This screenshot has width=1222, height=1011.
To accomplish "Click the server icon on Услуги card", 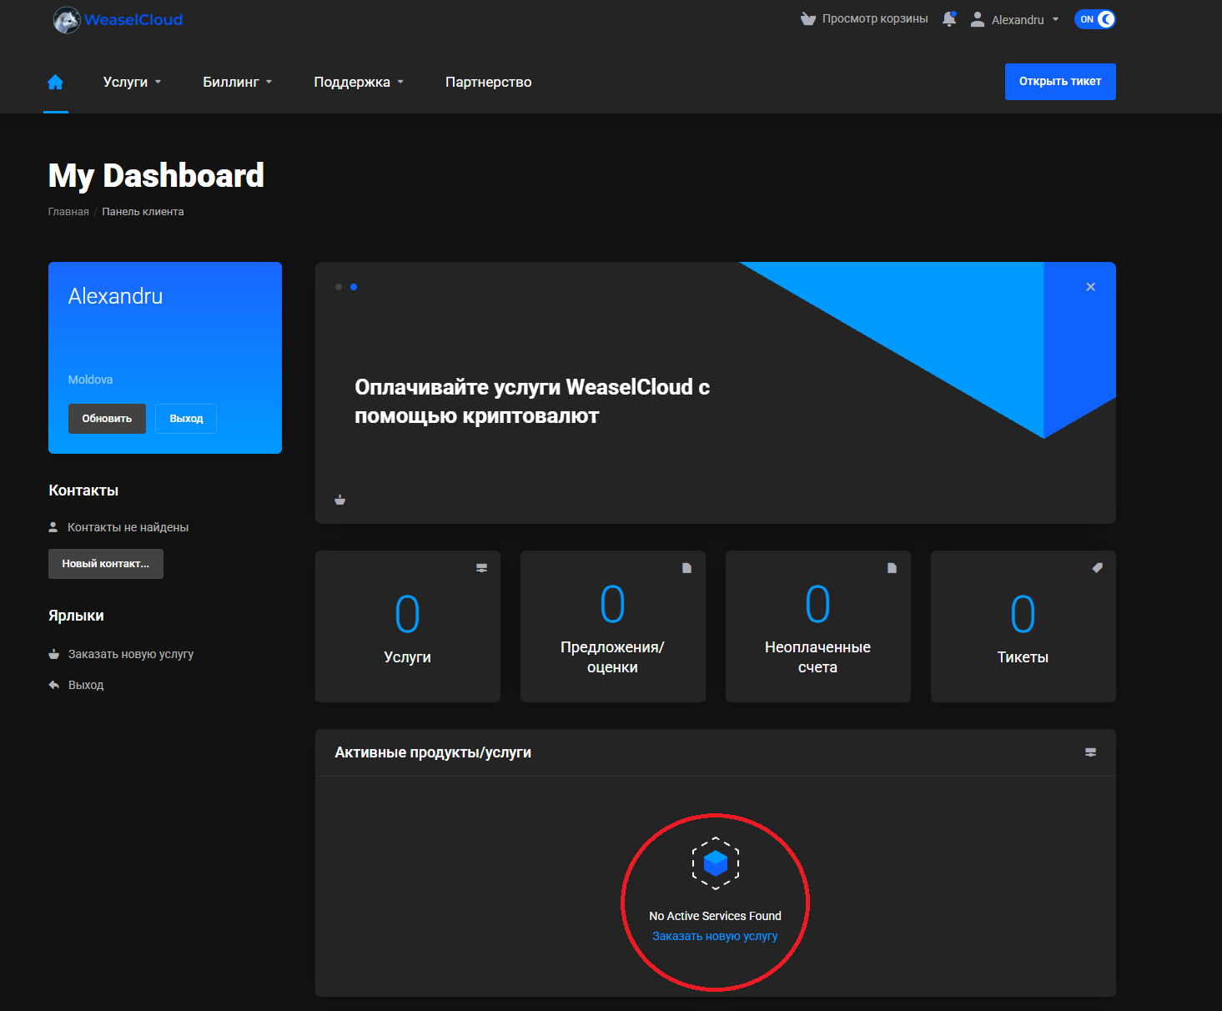I will coord(481,568).
